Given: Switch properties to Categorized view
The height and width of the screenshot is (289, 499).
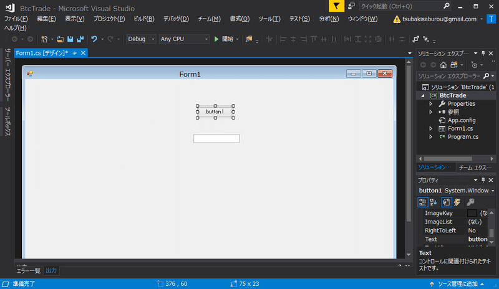Looking at the screenshot, I should [x=423, y=202].
